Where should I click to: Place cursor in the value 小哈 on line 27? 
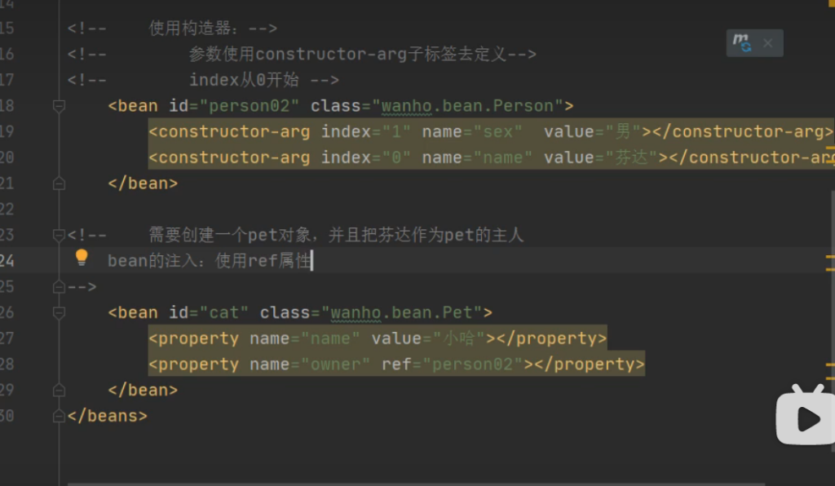(463, 338)
